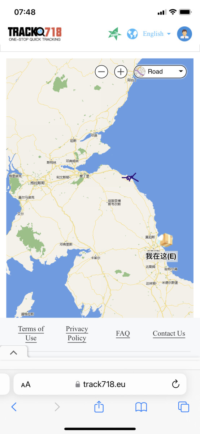The image size is (200, 434).
Task: Open the user profile avatar
Action: point(184,34)
